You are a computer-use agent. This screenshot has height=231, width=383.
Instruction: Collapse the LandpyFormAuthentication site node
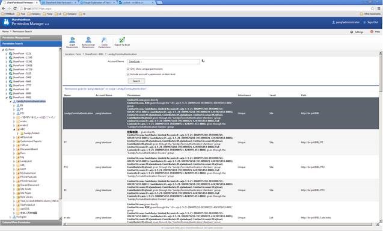click(10, 101)
